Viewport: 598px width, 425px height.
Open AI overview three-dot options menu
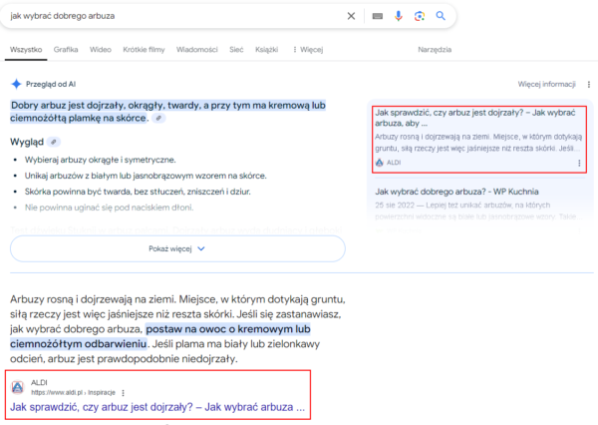point(589,85)
